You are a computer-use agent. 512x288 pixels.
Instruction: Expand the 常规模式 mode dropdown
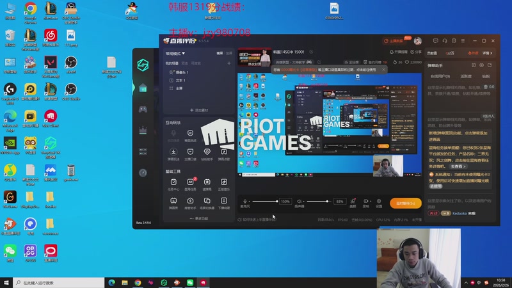coord(175,53)
